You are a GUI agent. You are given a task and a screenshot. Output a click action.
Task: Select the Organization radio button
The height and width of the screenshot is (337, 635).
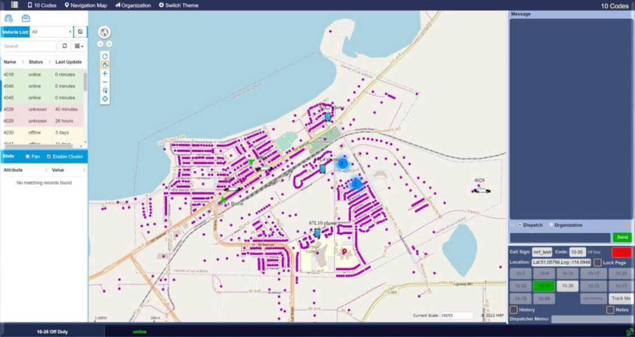[551, 225]
